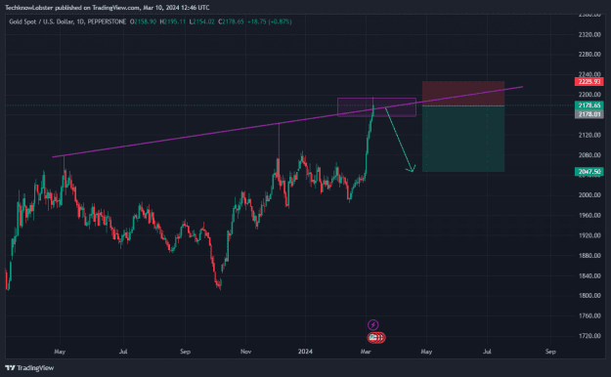
Task: Open the stacked red economic event flag icons
Action: tap(376, 338)
